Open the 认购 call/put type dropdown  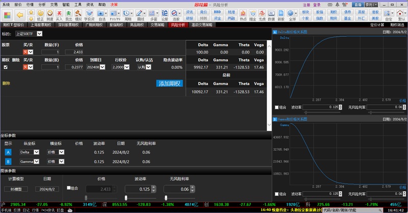[x=147, y=67]
